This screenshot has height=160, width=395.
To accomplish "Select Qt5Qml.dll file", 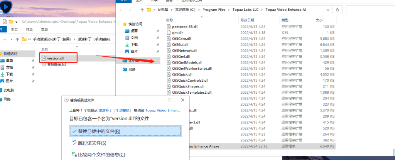I will pyautogui.click(x=178, y=56).
